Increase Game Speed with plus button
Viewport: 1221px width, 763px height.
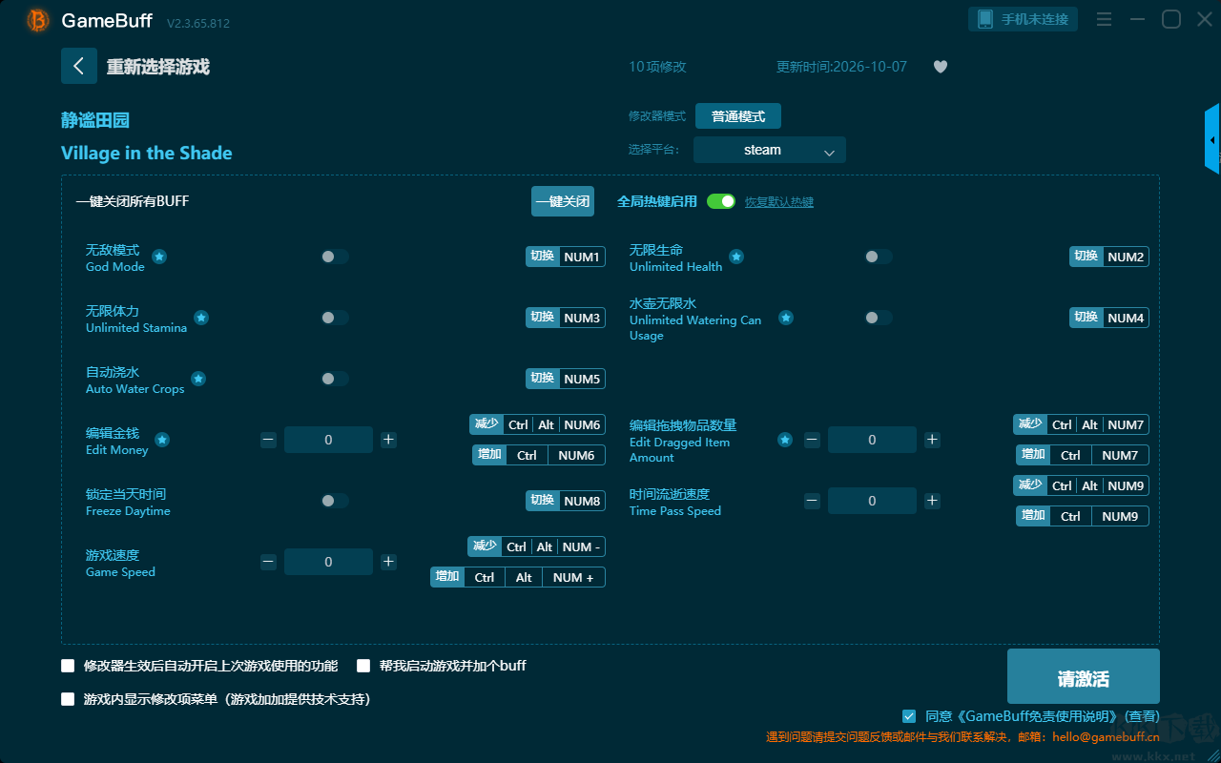(388, 562)
